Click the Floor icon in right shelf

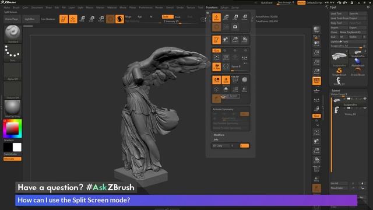pyautogui.click(x=316, y=91)
